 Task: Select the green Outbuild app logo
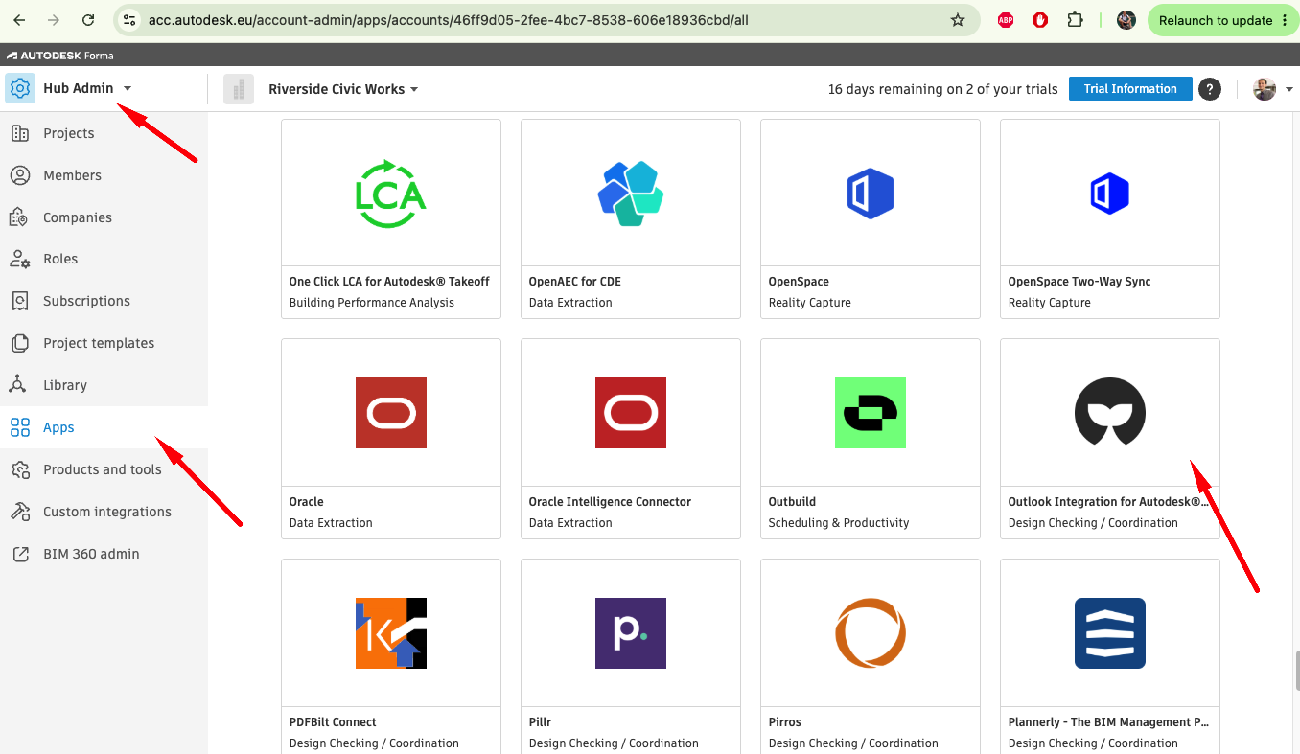coord(871,413)
